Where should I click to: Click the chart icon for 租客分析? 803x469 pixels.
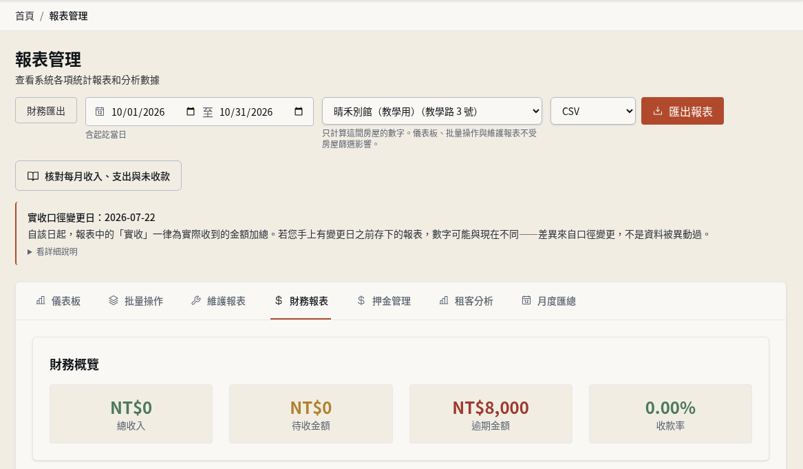444,300
